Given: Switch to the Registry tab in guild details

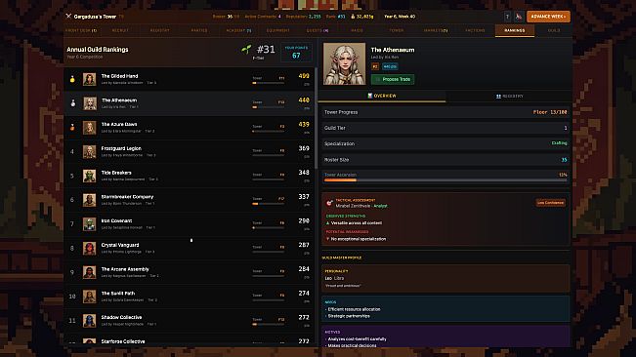Looking at the screenshot, I should tap(509, 97).
